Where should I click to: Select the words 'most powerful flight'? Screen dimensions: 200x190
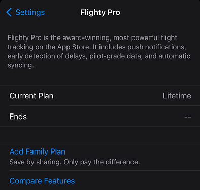[x=145, y=37]
